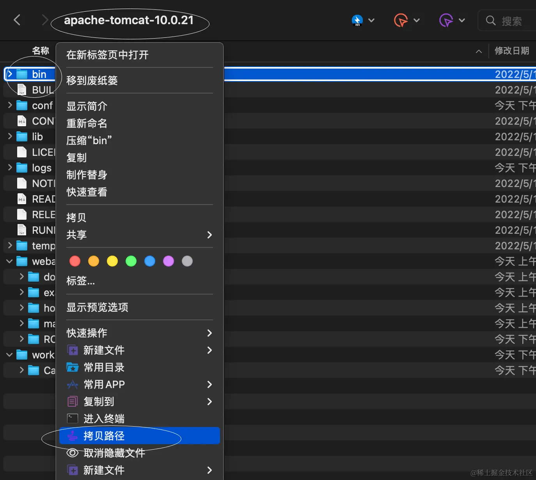Click the 复制到 document icon
The height and width of the screenshot is (480, 536).
click(x=73, y=401)
